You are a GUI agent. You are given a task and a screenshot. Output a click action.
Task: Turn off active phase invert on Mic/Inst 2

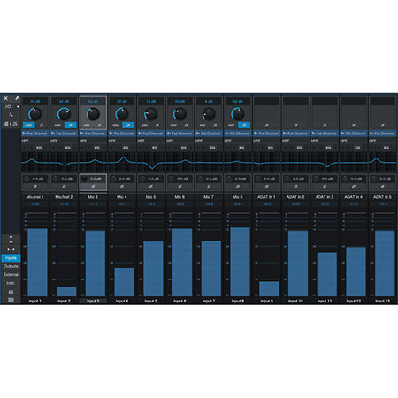pos(70,126)
